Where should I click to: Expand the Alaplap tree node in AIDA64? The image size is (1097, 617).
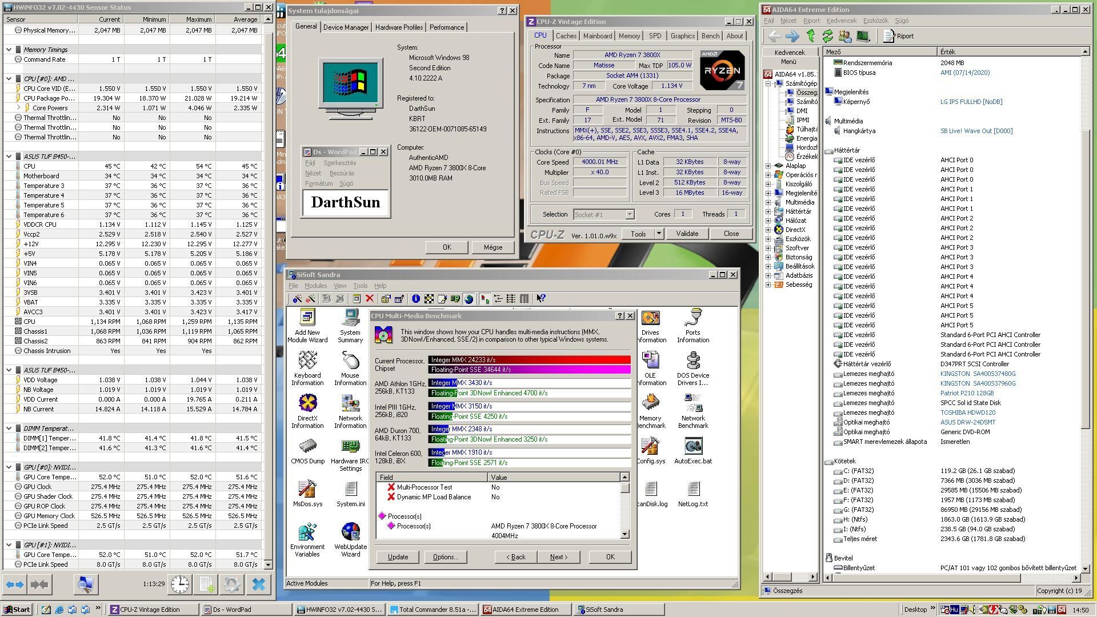[x=768, y=166]
